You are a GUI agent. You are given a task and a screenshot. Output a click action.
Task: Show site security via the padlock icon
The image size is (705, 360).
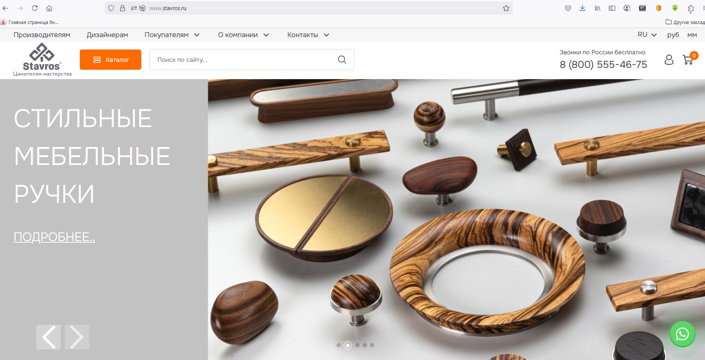[x=122, y=8]
